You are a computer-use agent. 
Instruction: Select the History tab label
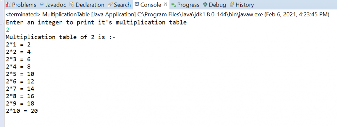(245, 5)
